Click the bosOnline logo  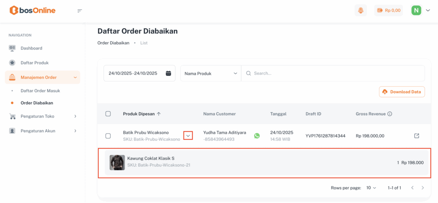click(x=33, y=10)
